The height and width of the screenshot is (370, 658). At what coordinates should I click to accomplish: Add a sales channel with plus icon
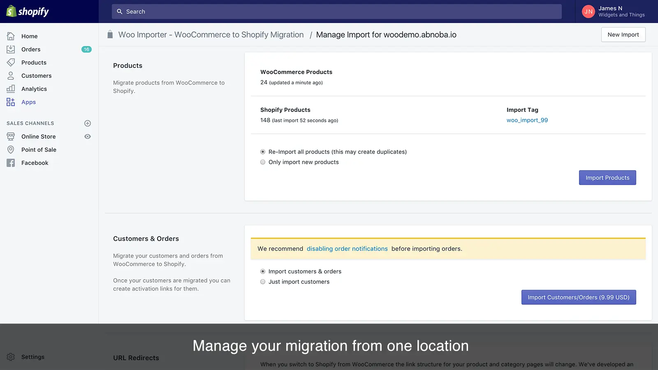click(88, 123)
